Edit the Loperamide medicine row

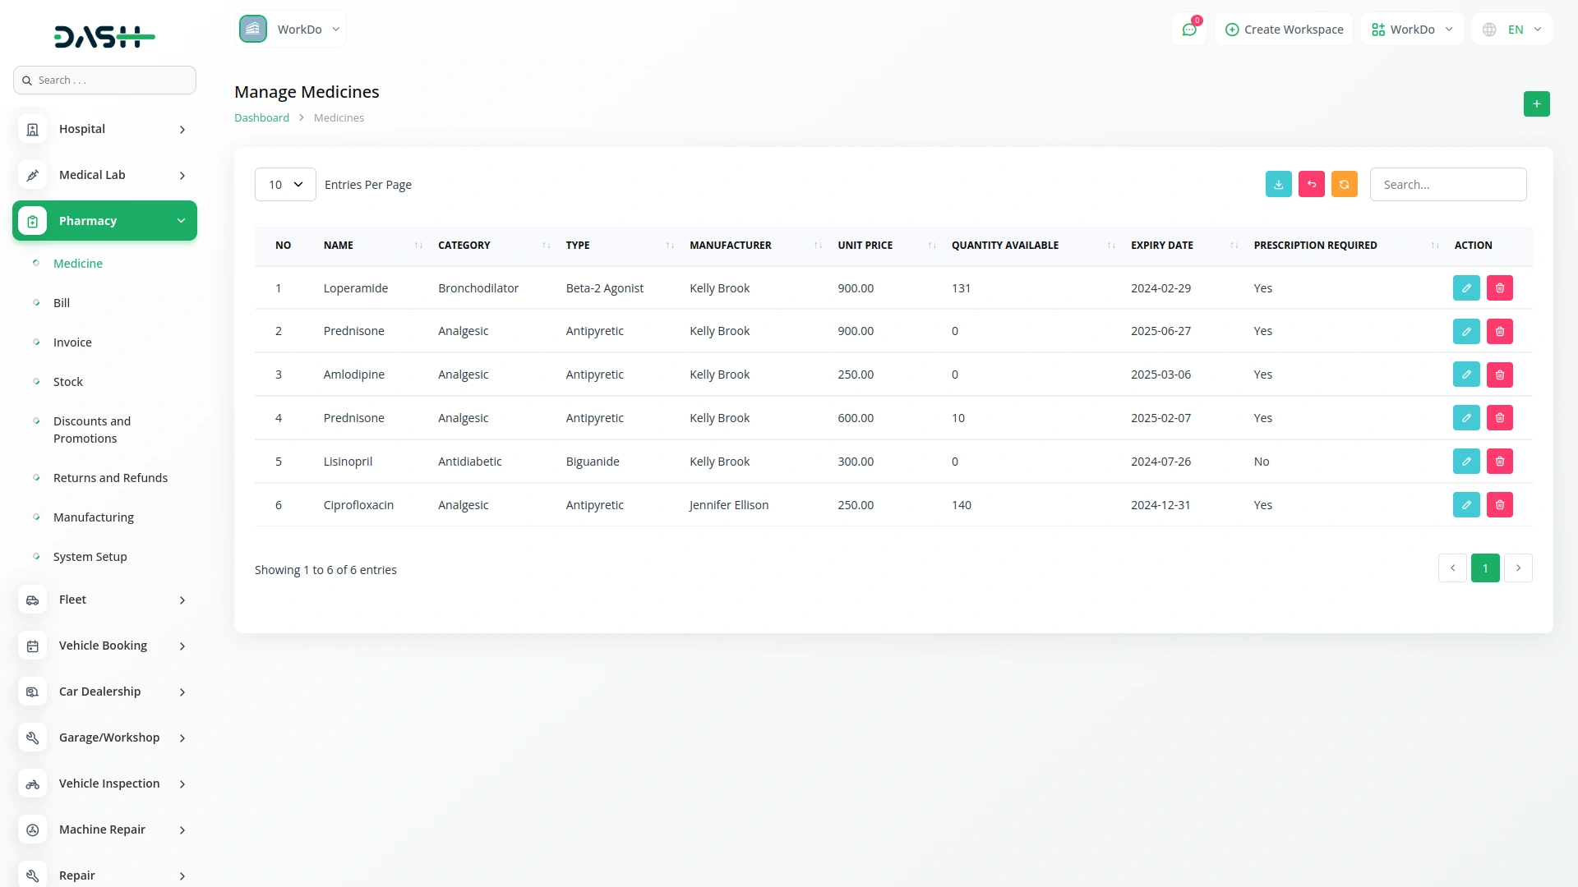coord(1465,288)
